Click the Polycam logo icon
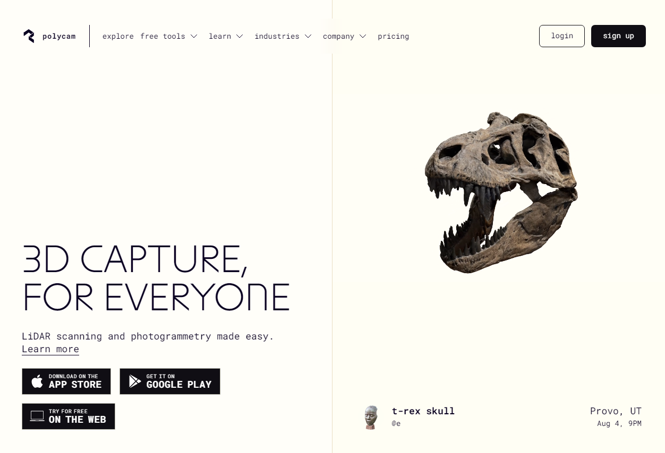 point(29,36)
